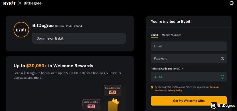This screenshot has height=111, width=237.
Task: Focus the Password input field
Action: [x=189, y=58]
